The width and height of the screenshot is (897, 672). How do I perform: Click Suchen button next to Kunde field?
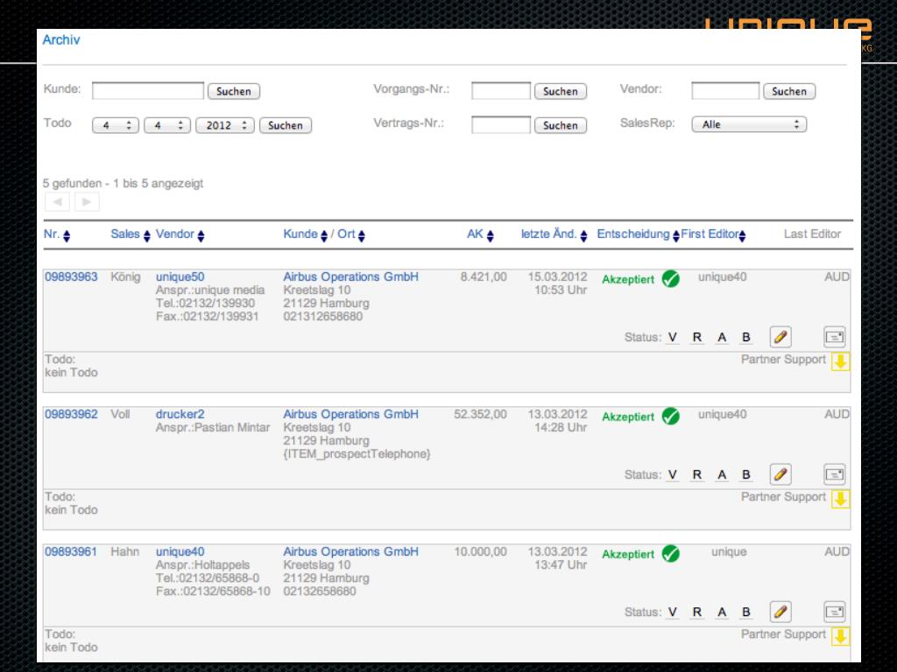click(233, 91)
